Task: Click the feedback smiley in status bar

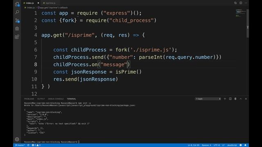Action: [x=241, y=145]
